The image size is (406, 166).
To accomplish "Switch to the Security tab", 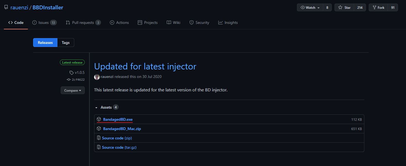I will tap(199, 22).
